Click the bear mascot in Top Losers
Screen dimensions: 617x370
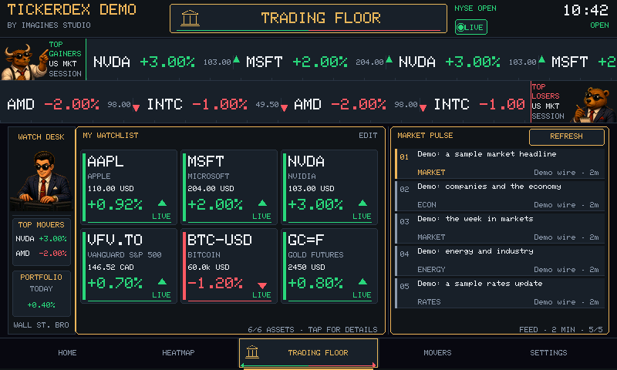[x=594, y=105]
